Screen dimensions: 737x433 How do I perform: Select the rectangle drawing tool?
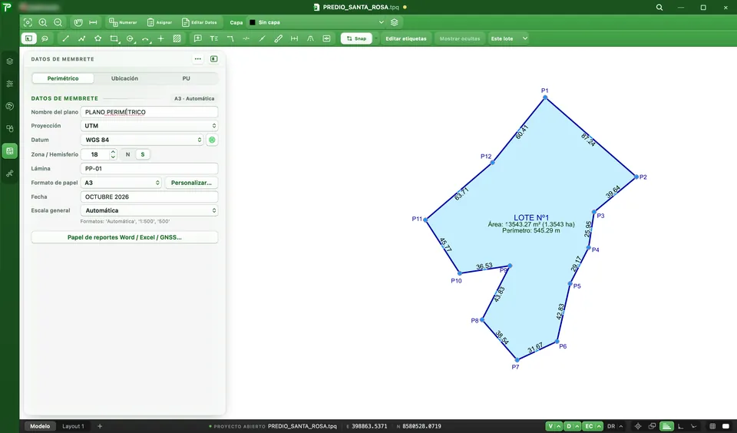[114, 38]
